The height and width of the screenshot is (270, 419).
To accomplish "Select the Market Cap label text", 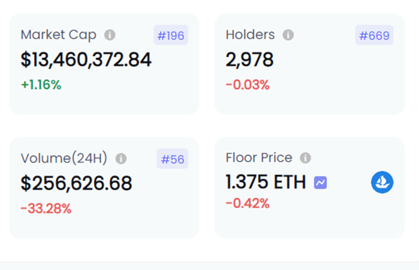I will pyautogui.click(x=59, y=35).
